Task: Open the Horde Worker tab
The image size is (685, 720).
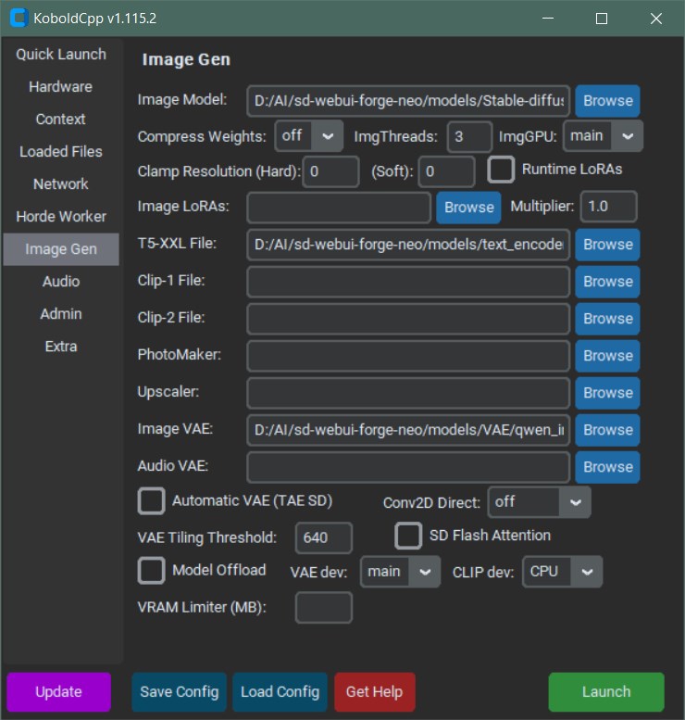Action: point(61,217)
